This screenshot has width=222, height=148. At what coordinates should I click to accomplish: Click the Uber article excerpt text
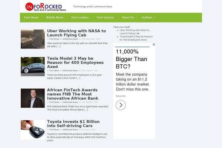click(x=77, y=45)
